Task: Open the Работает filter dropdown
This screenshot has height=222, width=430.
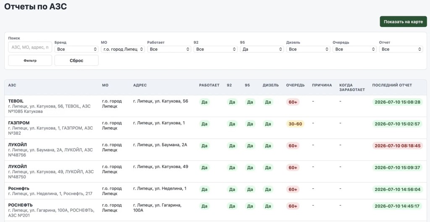Action: [169, 49]
